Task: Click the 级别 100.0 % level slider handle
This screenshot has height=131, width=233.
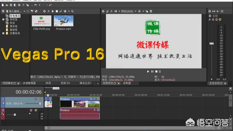Action: (x=40, y=103)
